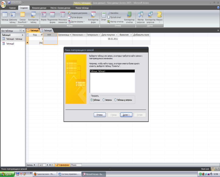The width and height of the screenshot is (220, 177).
Task: Open ппп column dropdown arrow
Action: (56, 35)
